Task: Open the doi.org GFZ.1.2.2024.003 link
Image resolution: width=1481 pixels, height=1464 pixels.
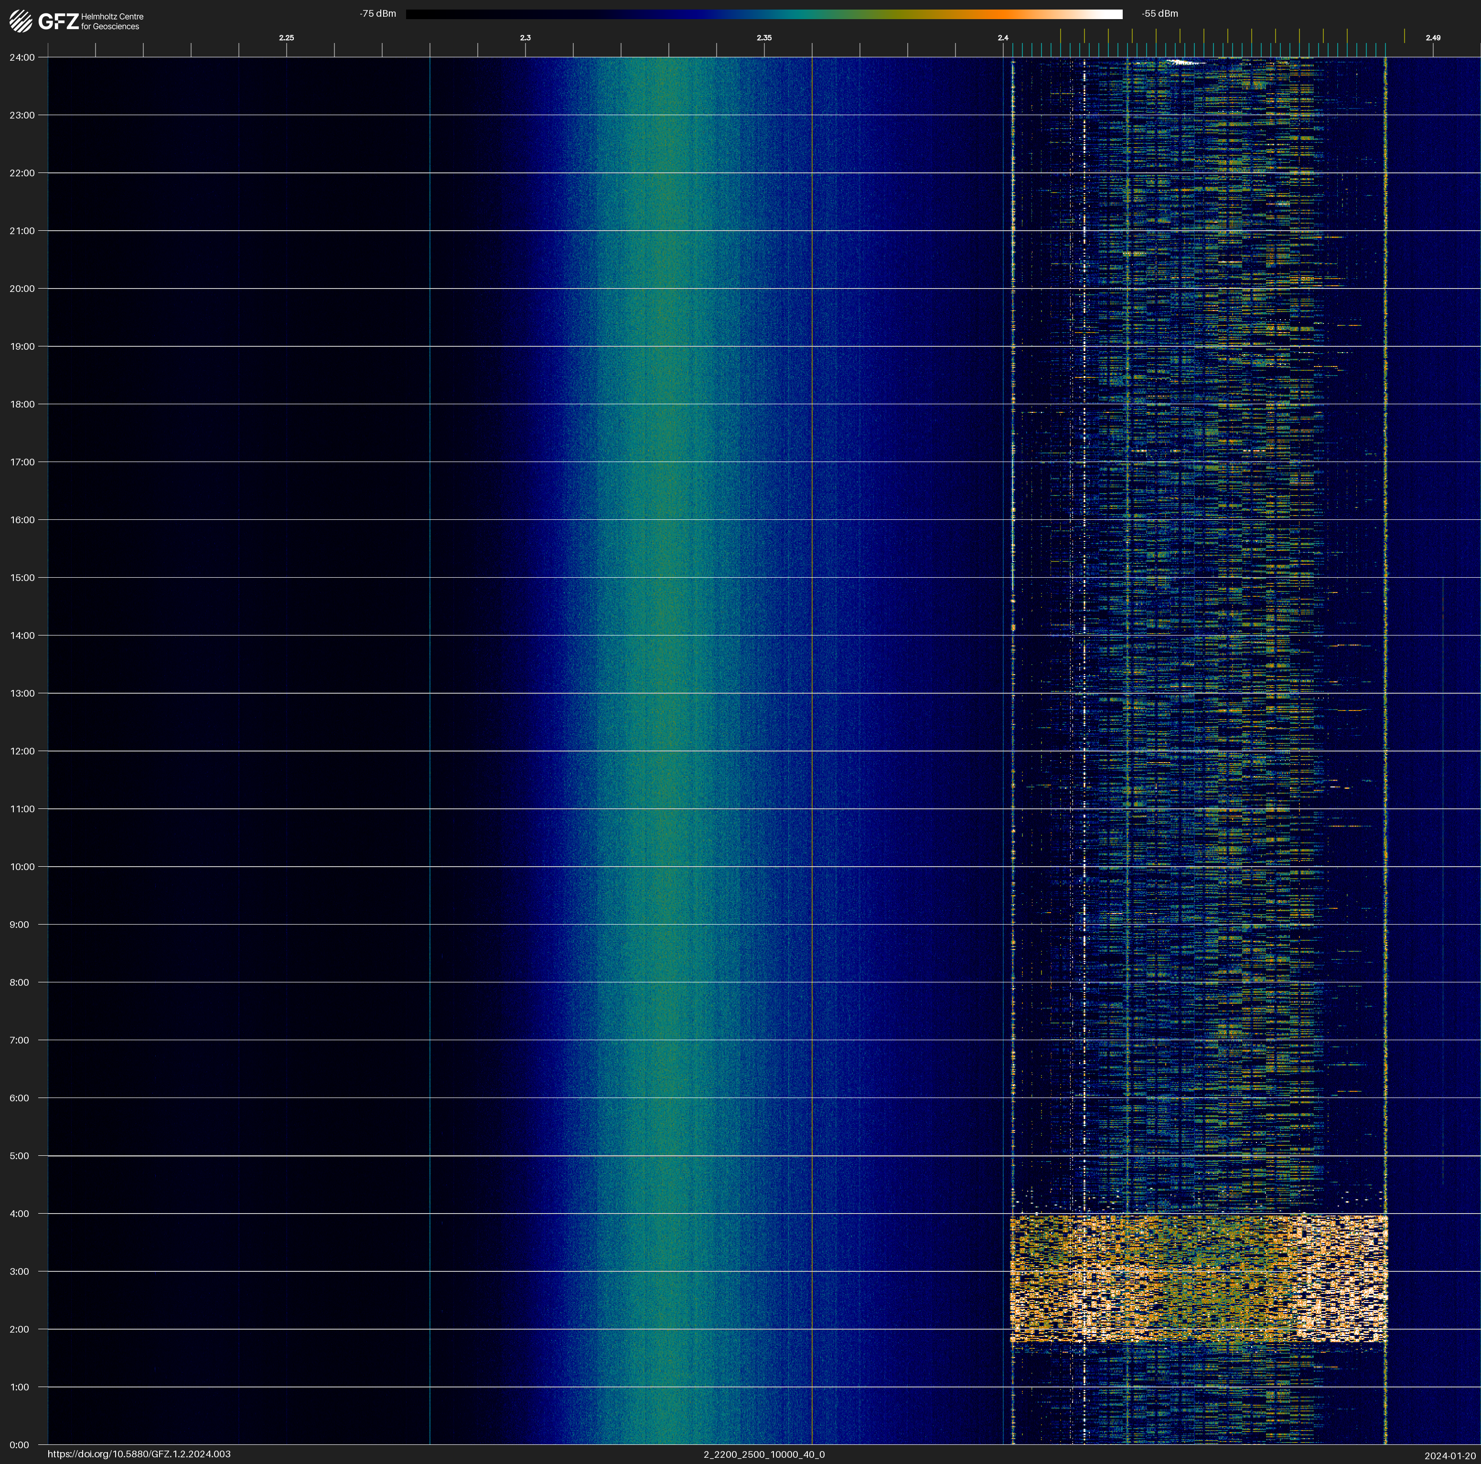Action: (139, 1454)
